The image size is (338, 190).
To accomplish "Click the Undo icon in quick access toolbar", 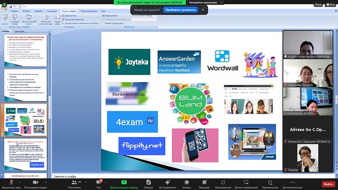I will click(x=15, y=7).
